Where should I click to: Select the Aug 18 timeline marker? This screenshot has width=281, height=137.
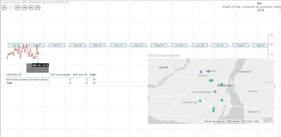pyautogui.click(x=260, y=45)
